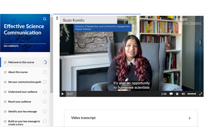Open Welcome to this course lesson
Viewport: 207px width, 140px height.
[25, 62]
